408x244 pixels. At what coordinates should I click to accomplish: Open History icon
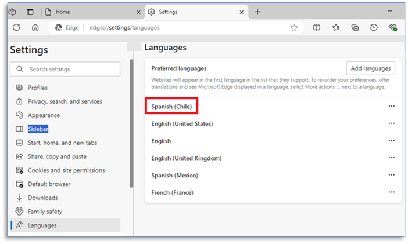[374, 27]
